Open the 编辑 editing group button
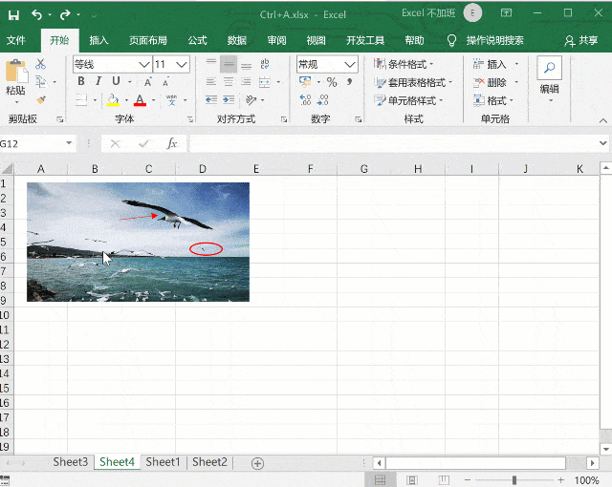The image size is (612, 487). click(x=550, y=81)
